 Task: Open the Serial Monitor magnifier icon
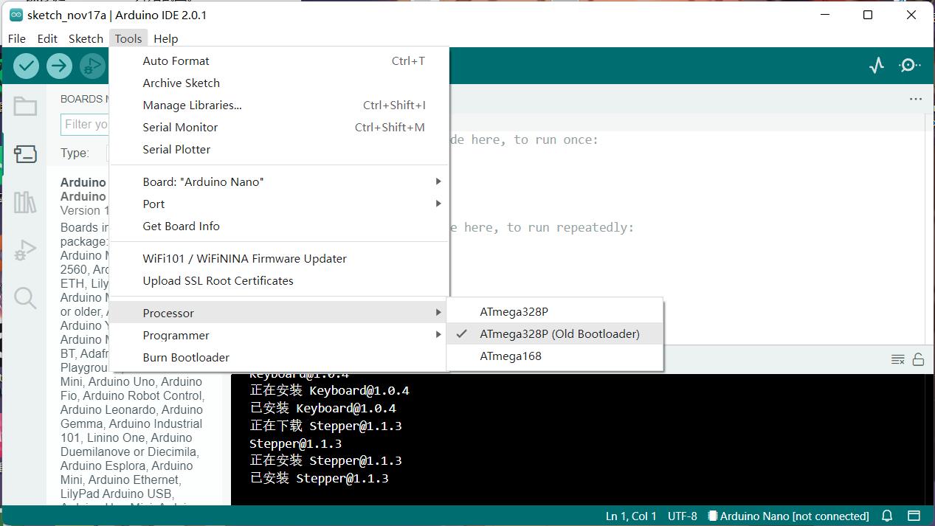point(909,66)
